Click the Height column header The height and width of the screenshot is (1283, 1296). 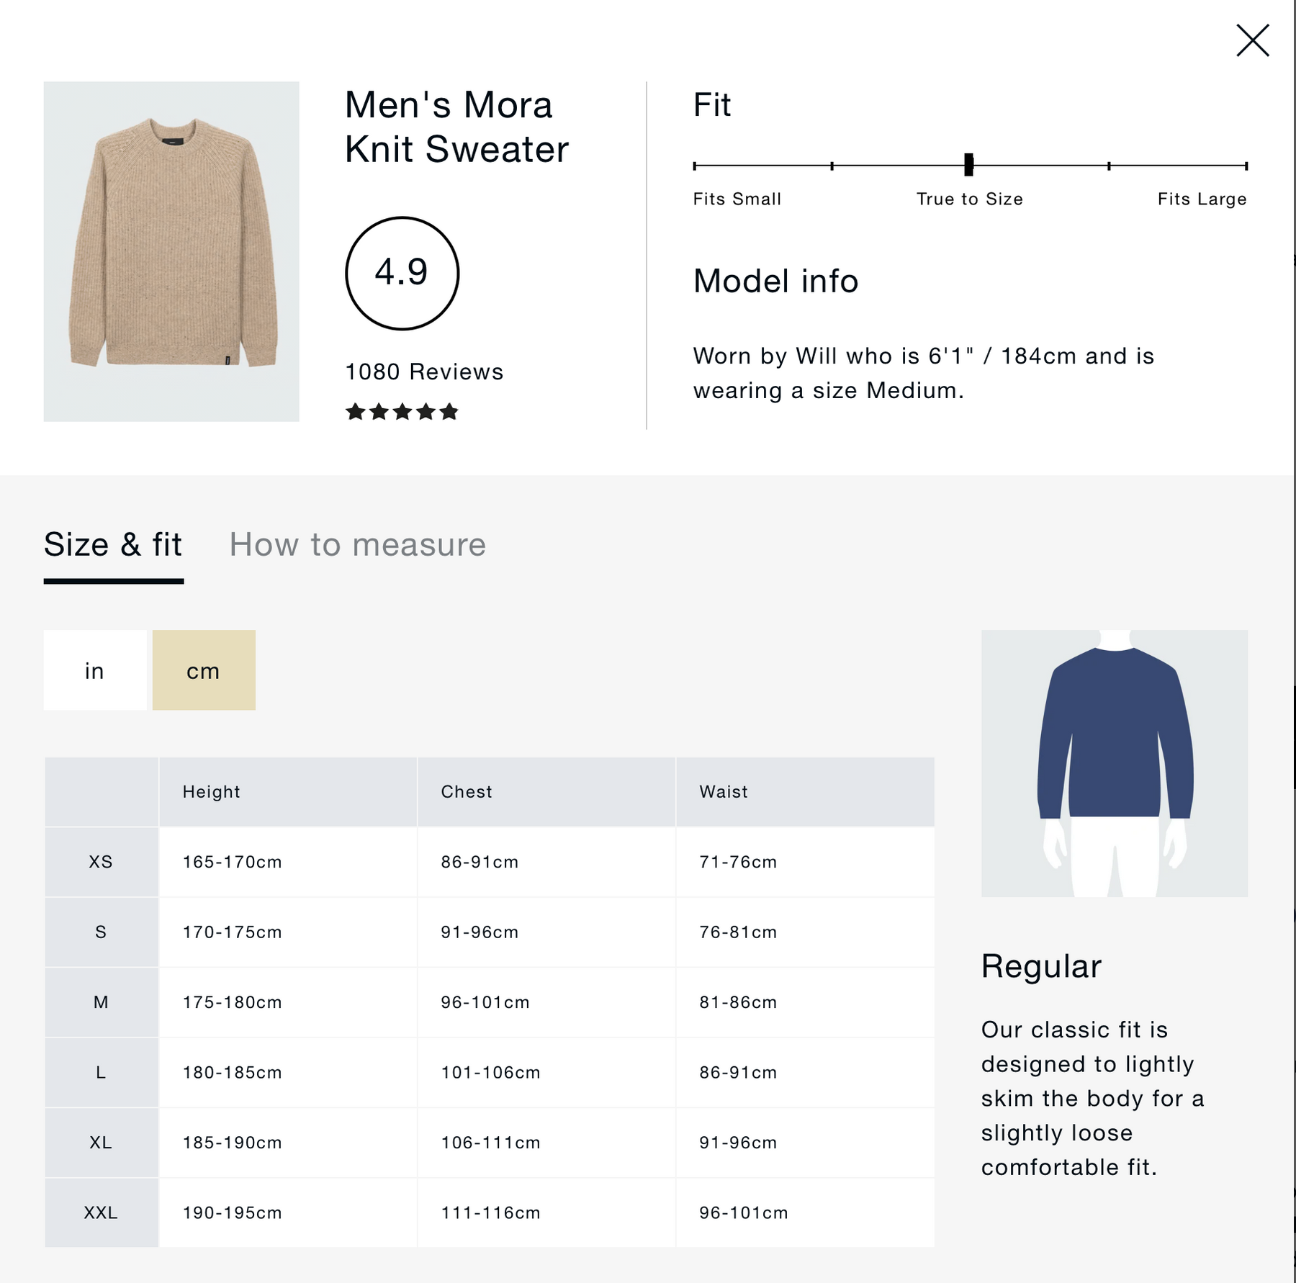click(x=211, y=791)
